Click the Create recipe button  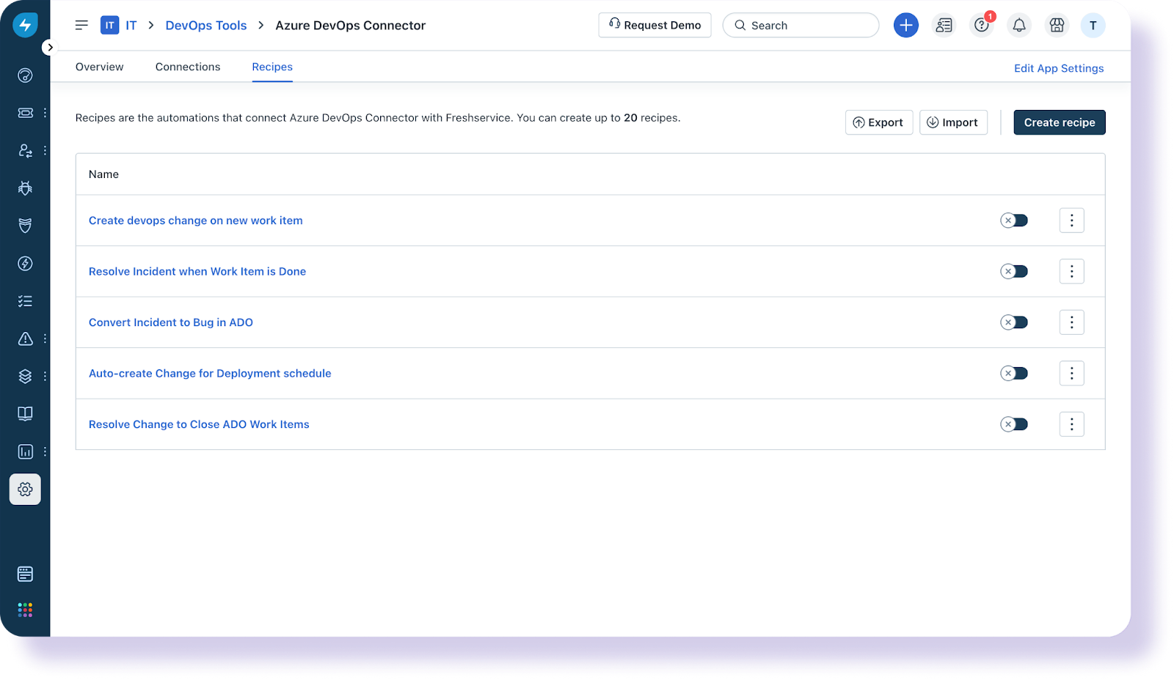coord(1060,122)
